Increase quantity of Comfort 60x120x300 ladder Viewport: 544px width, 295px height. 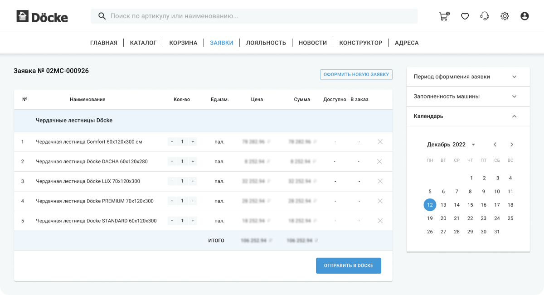(193, 142)
